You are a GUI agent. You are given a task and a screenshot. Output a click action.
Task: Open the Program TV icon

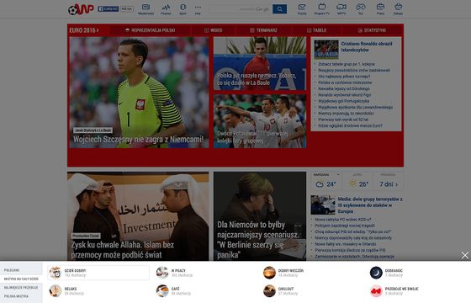[x=321, y=9]
